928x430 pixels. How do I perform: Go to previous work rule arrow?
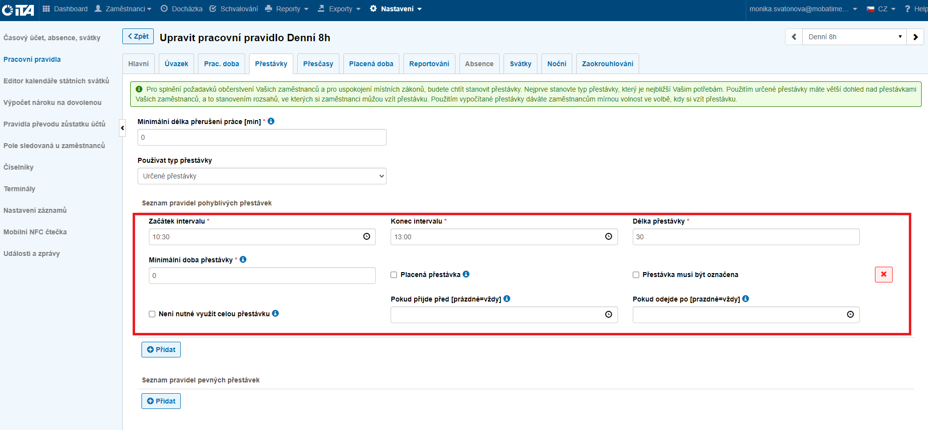click(x=794, y=37)
